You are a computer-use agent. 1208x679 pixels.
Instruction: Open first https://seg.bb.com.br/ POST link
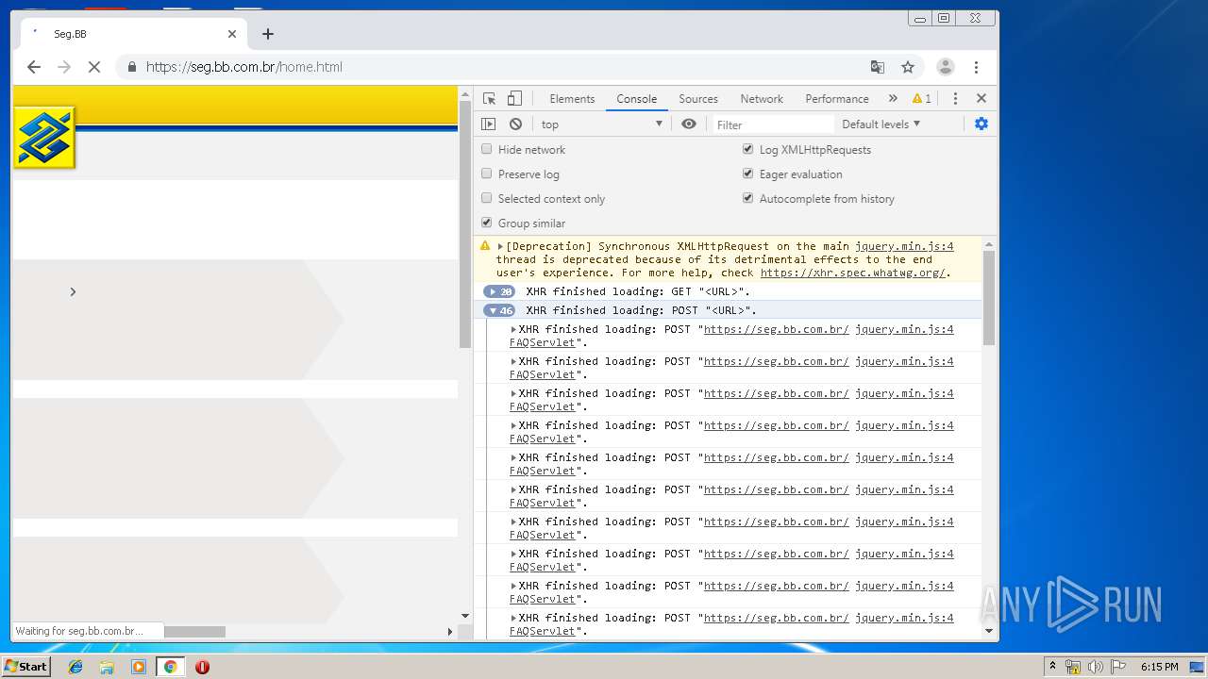(x=776, y=329)
